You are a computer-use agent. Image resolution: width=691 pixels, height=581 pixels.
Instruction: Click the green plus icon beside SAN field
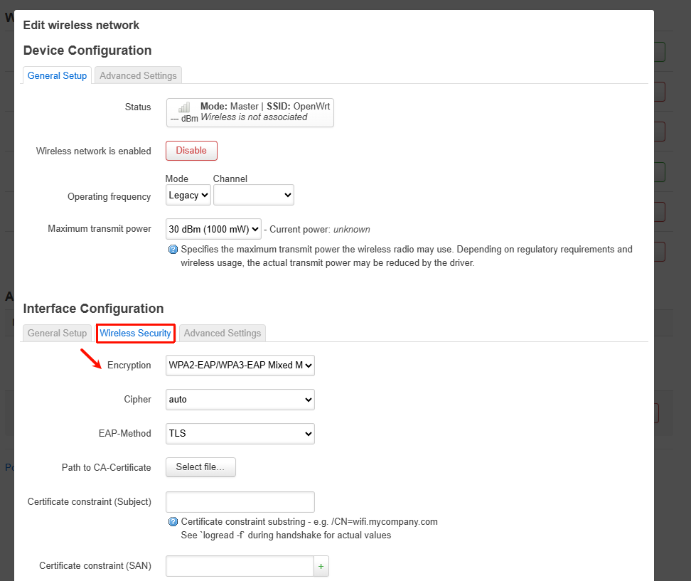coord(321,566)
